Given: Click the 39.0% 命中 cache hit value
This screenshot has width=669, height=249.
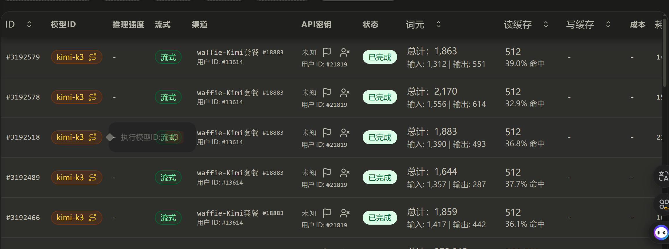Looking at the screenshot, I should pos(525,64).
